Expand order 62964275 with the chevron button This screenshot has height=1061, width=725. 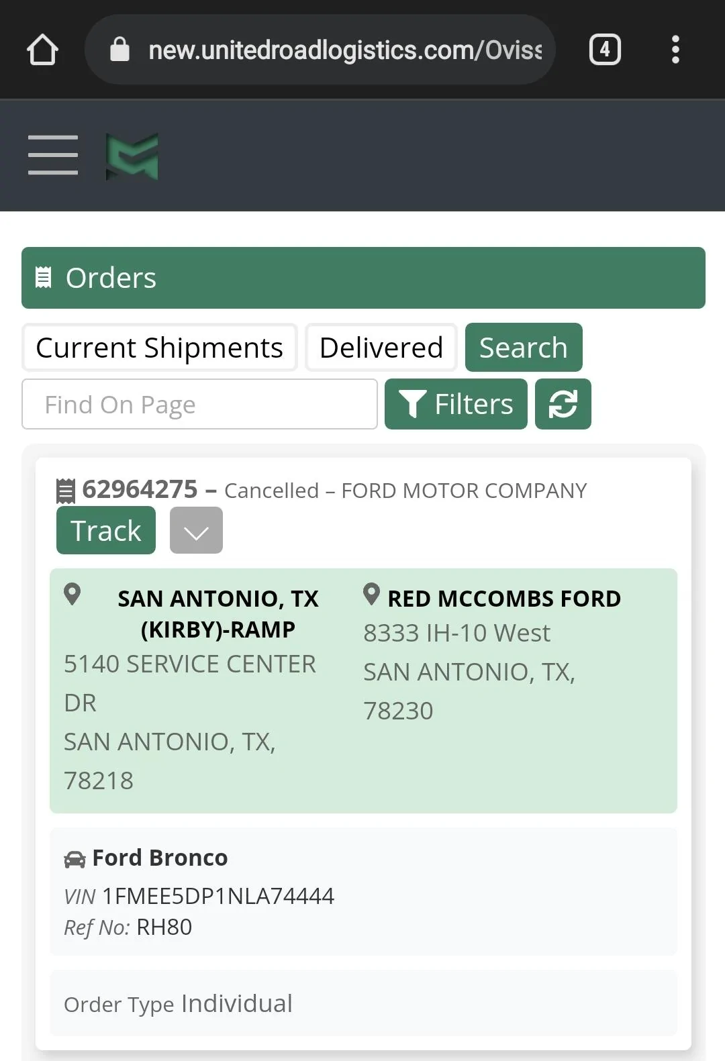pyautogui.click(x=196, y=530)
